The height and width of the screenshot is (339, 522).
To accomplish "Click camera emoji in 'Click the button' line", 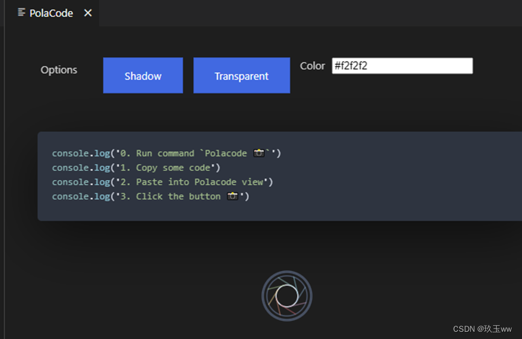I will pos(232,196).
